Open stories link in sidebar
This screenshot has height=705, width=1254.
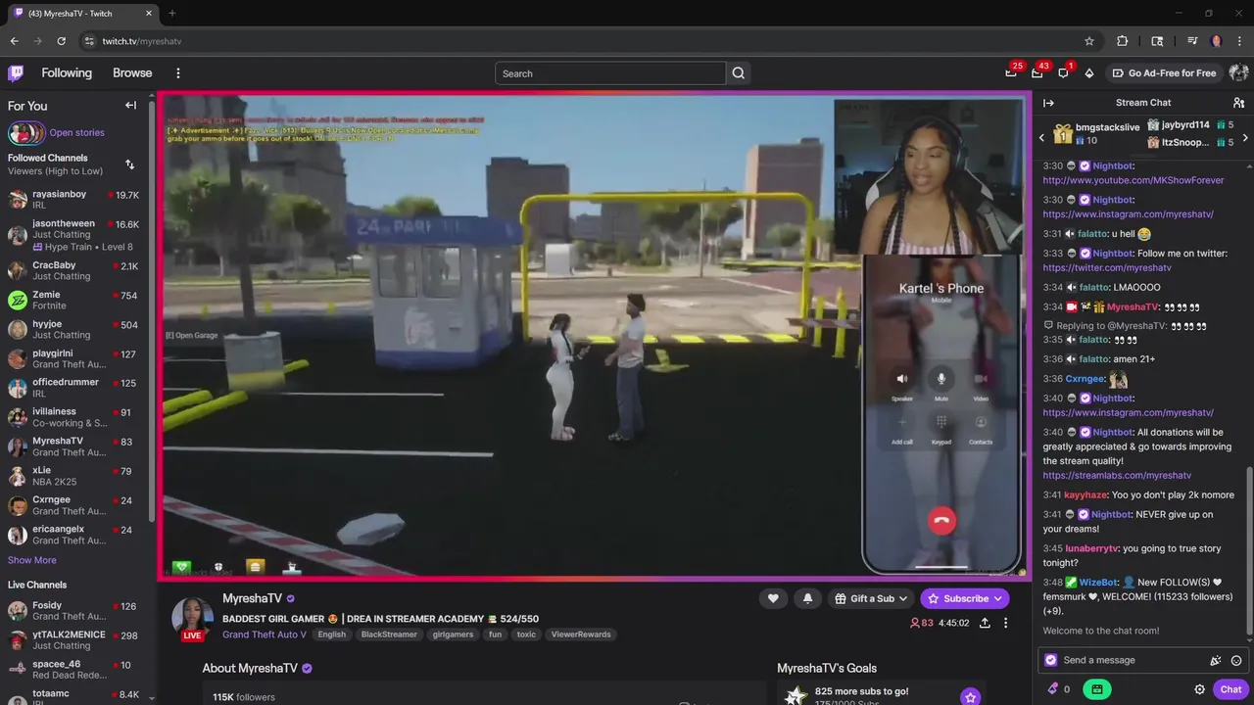76,132
